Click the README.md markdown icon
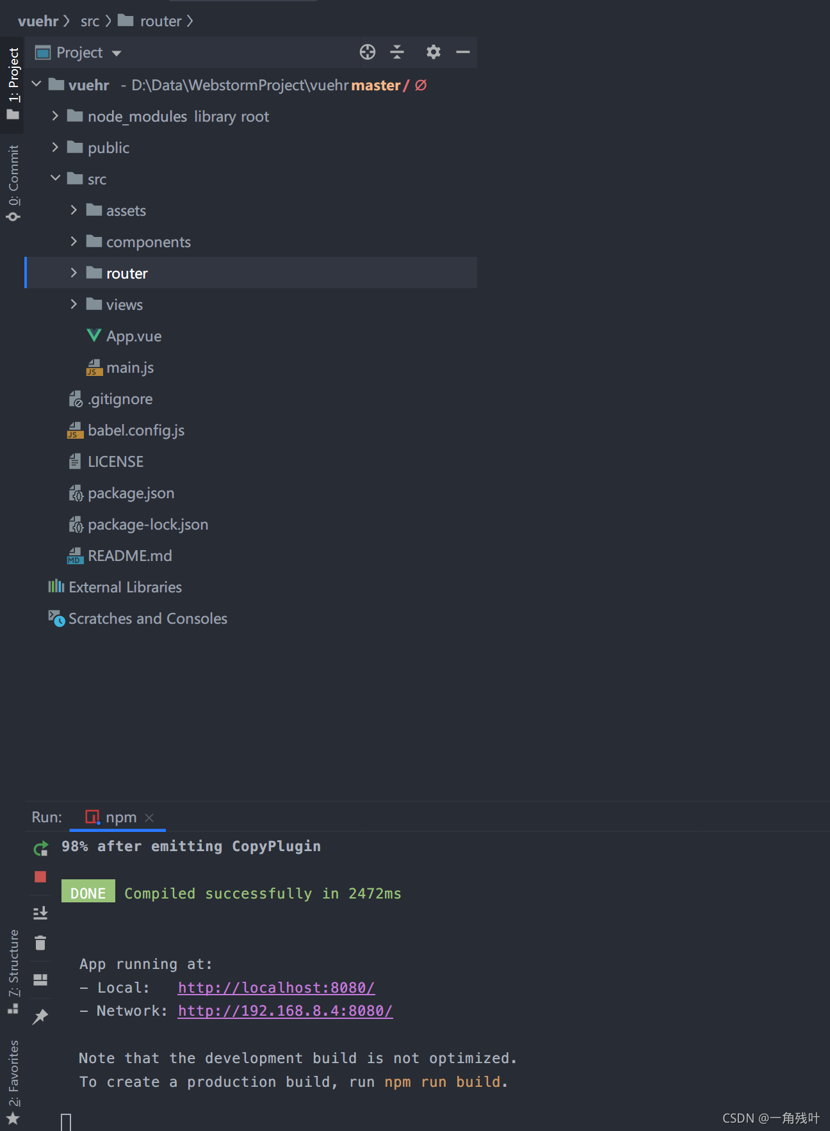830x1131 pixels. point(76,556)
